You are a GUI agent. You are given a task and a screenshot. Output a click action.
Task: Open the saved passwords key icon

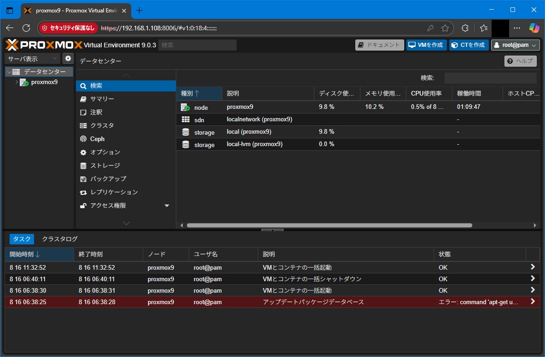(x=430, y=28)
